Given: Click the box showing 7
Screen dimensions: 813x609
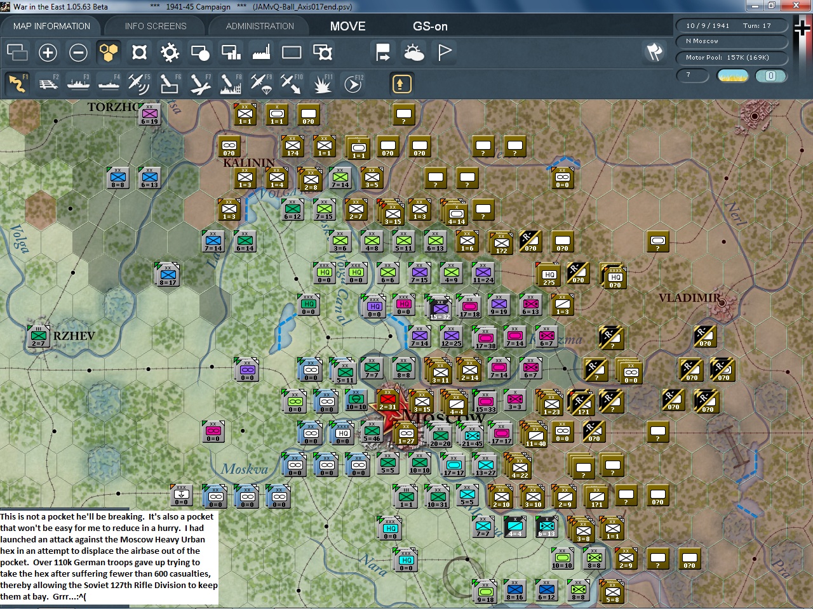Looking at the screenshot, I should click(x=694, y=75).
